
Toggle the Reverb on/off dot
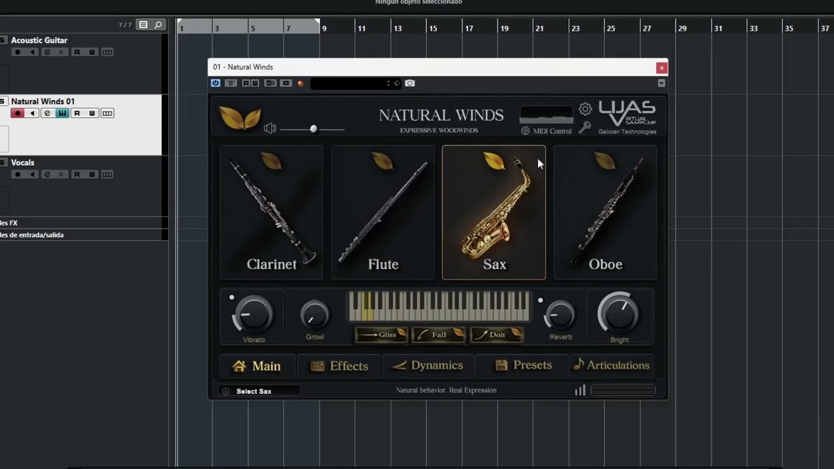(x=540, y=300)
